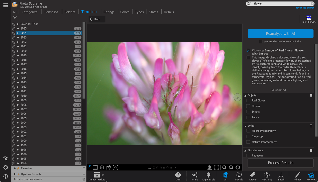Viewport: 318px width, 182px height.
Task: Open the stacked layers versions icon
Action: 102,167
